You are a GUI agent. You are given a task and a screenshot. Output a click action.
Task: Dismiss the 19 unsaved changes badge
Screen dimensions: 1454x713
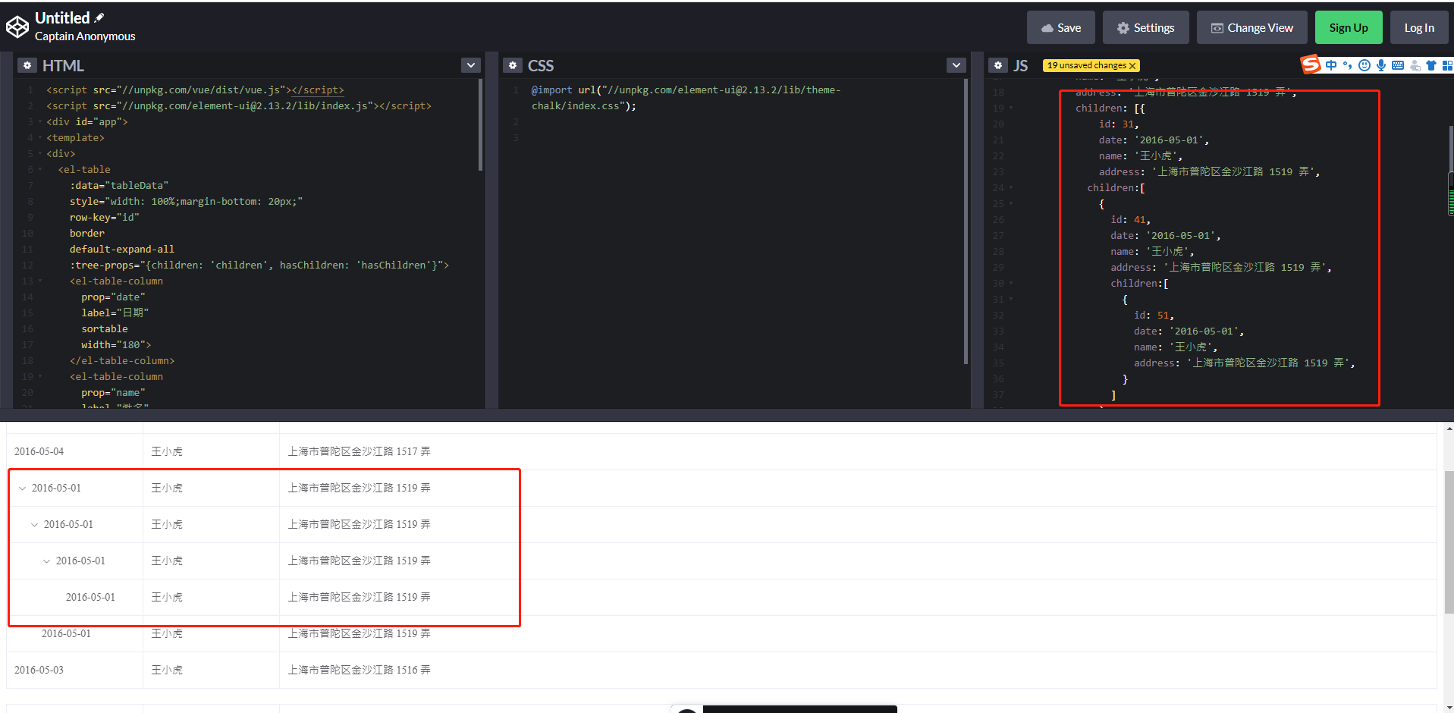pos(1132,66)
